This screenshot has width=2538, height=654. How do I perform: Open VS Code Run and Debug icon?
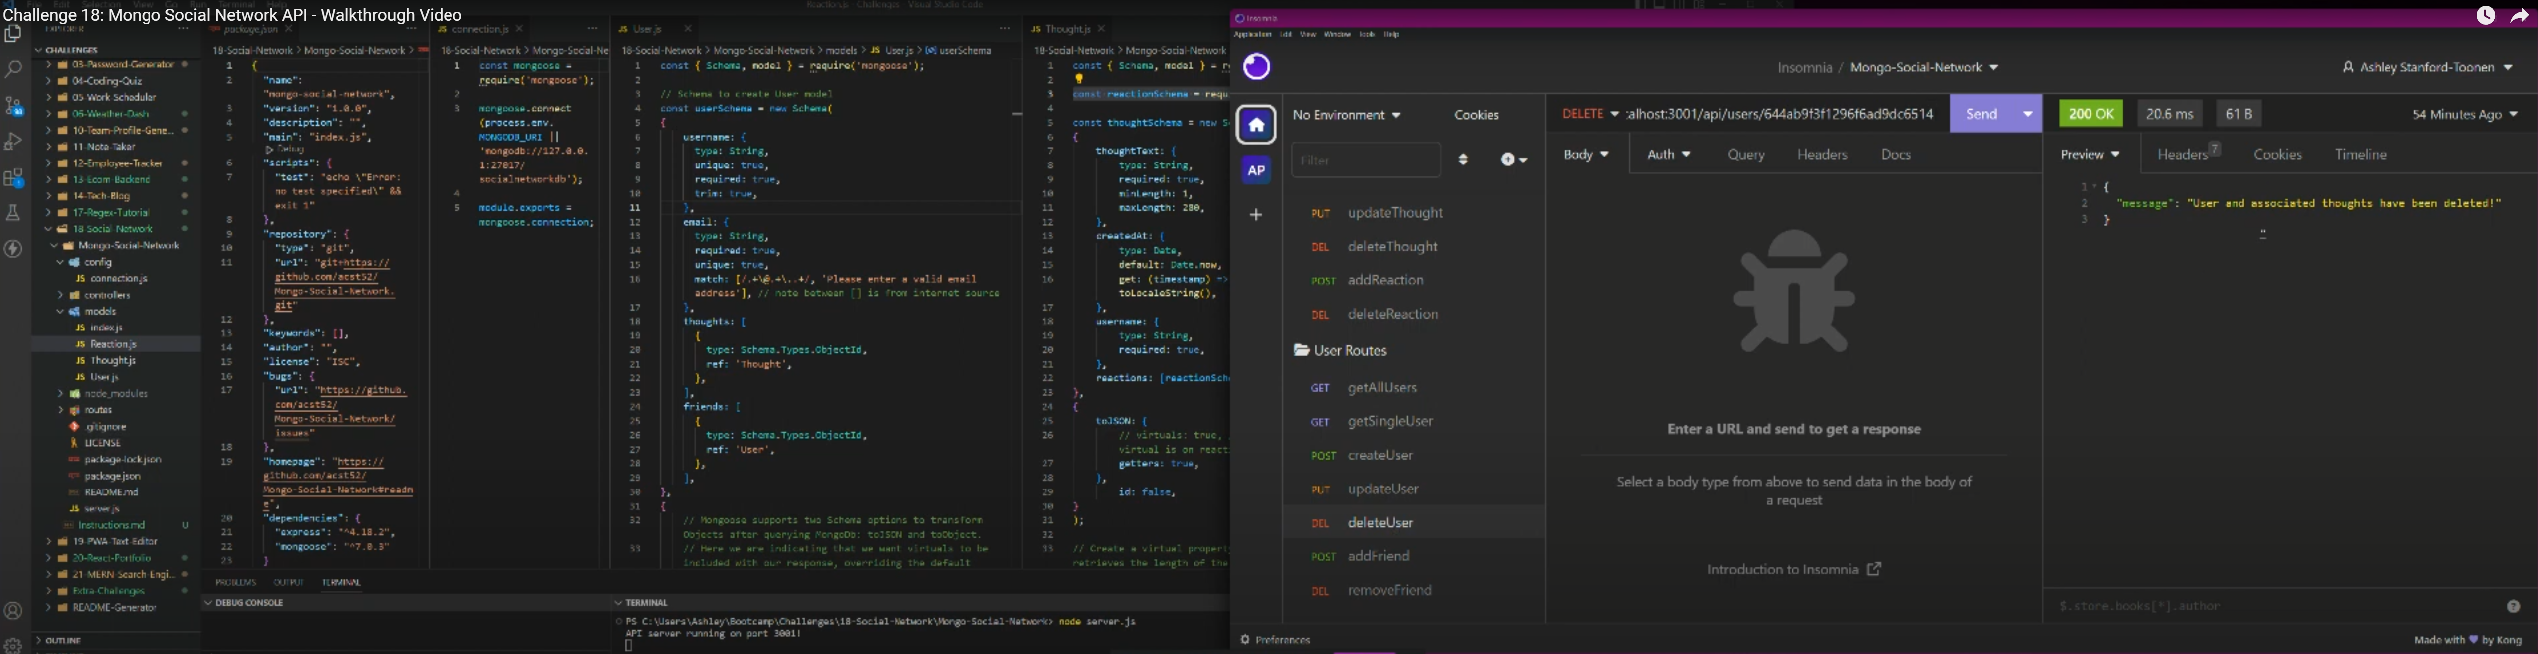14,142
